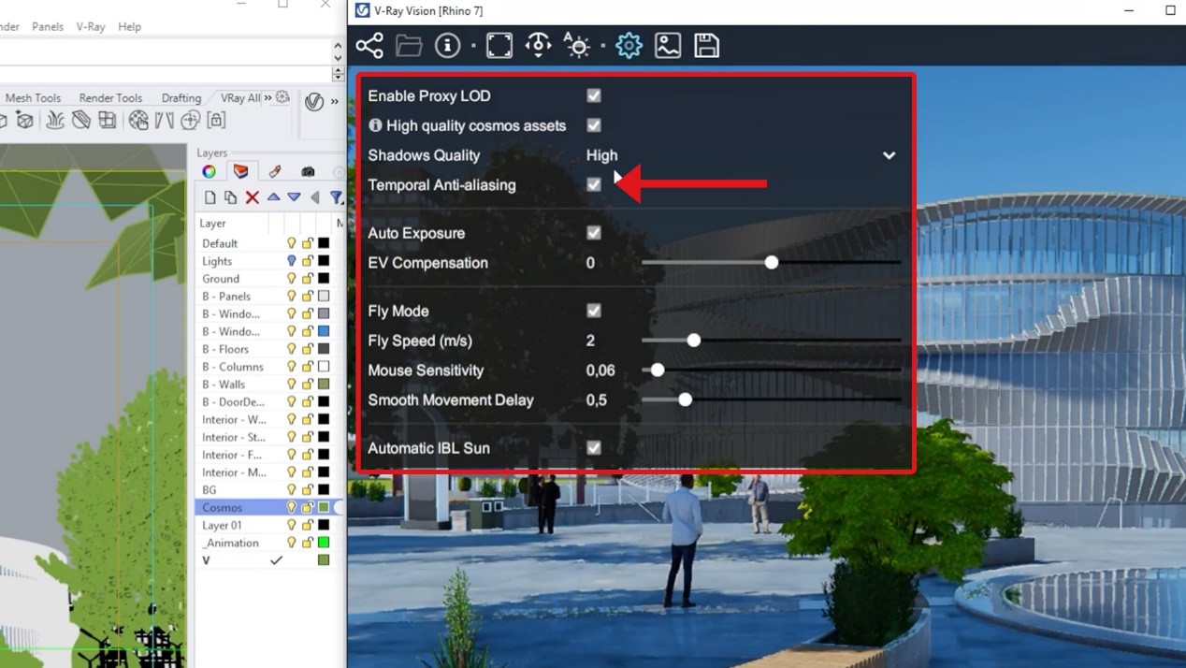Viewport: 1186px width, 668px height.
Task: Uncheck the Enable Proxy LOD option
Action: [x=593, y=95]
